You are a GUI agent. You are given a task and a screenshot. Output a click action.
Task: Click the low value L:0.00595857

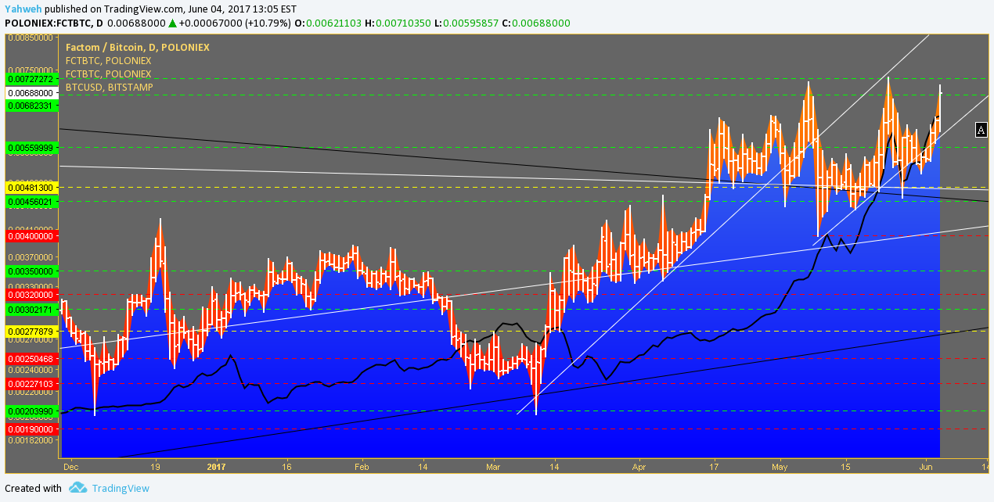pyautogui.click(x=468, y=23)
